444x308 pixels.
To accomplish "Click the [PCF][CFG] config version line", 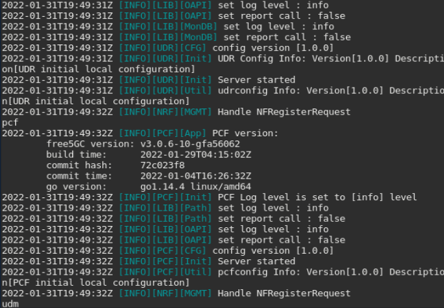I will (x=167, y=251).
